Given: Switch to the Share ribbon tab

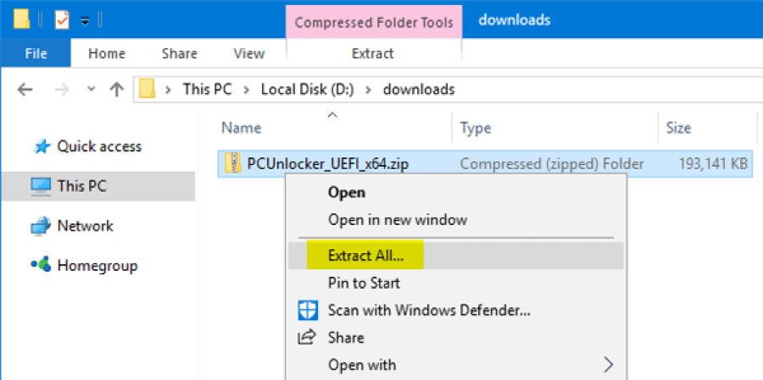Looking at the screenshot, I should (x=180, y=53).
